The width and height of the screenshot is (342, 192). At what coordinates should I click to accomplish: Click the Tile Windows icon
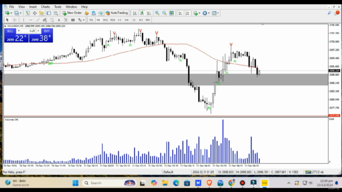click(x=172, y=13)
